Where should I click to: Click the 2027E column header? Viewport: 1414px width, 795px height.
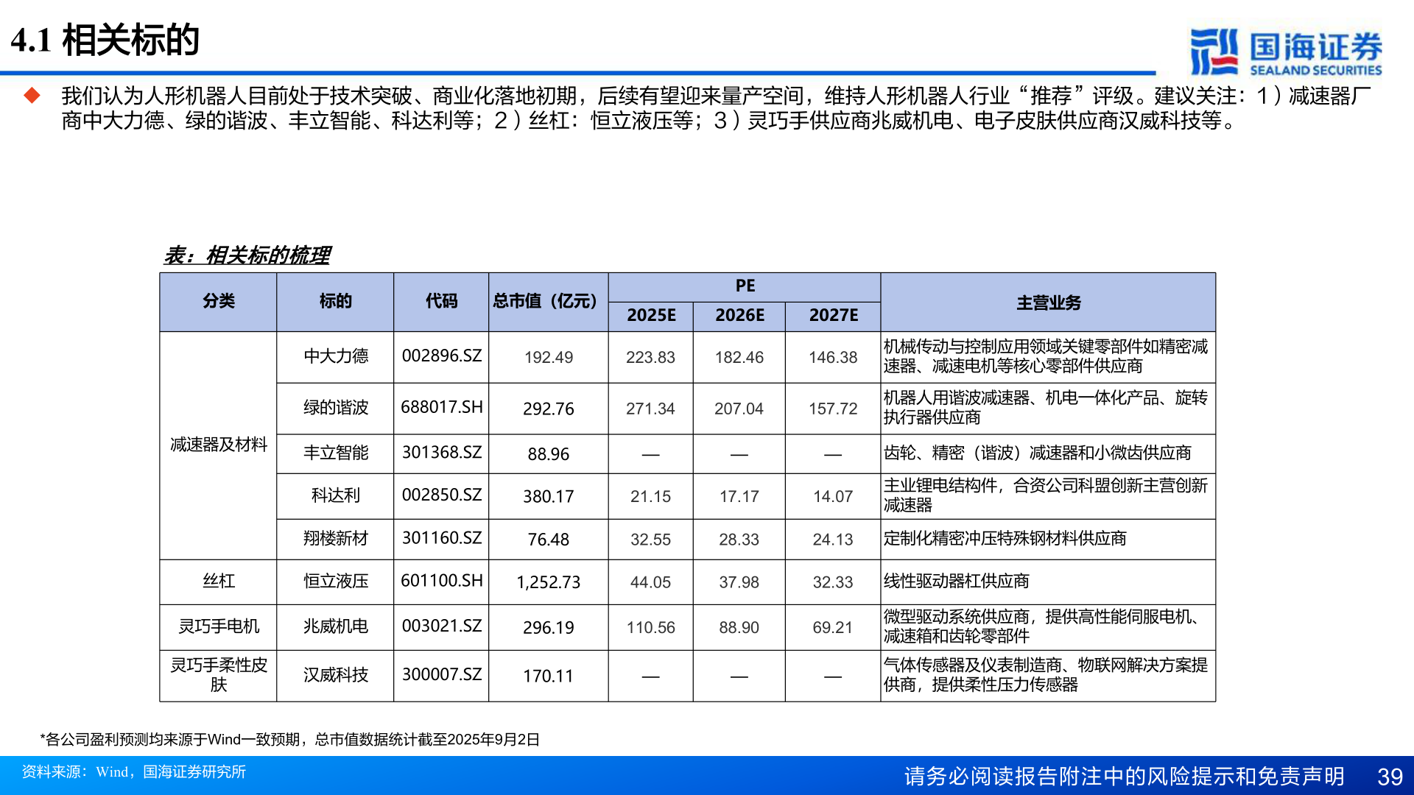click(833, 315)
